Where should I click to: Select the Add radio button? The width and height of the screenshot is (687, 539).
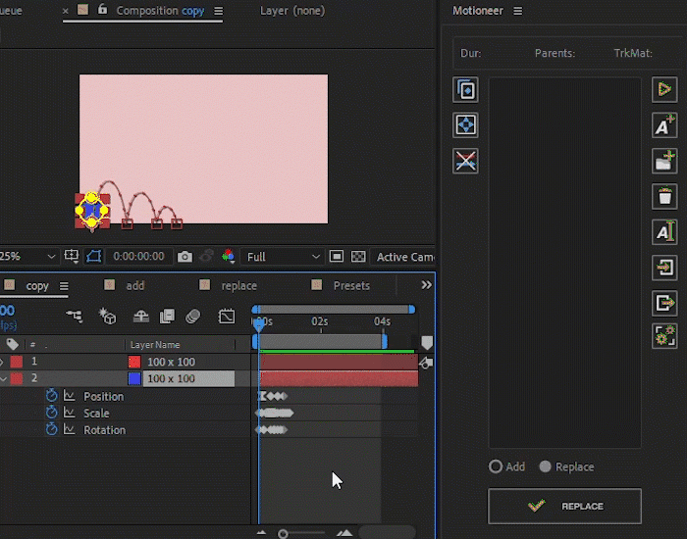(496, 466)
